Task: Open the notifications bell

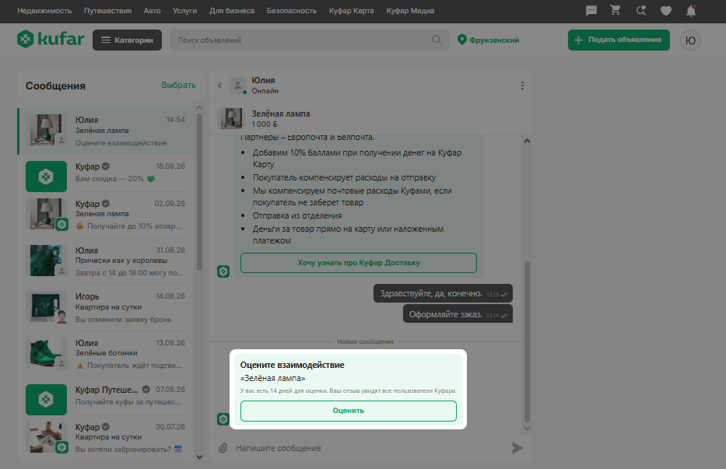Action: 691,11
